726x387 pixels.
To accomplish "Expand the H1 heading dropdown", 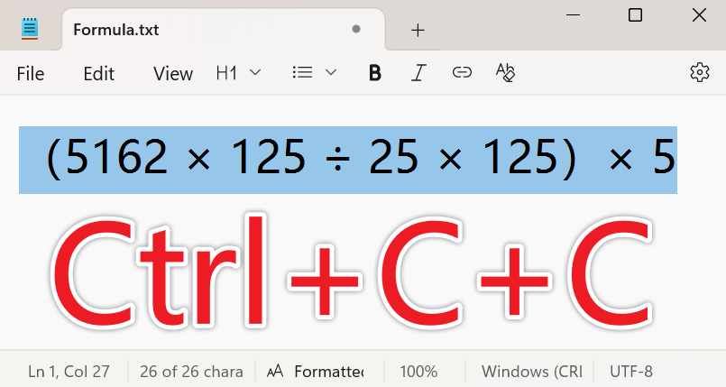I will pos(238,73).
